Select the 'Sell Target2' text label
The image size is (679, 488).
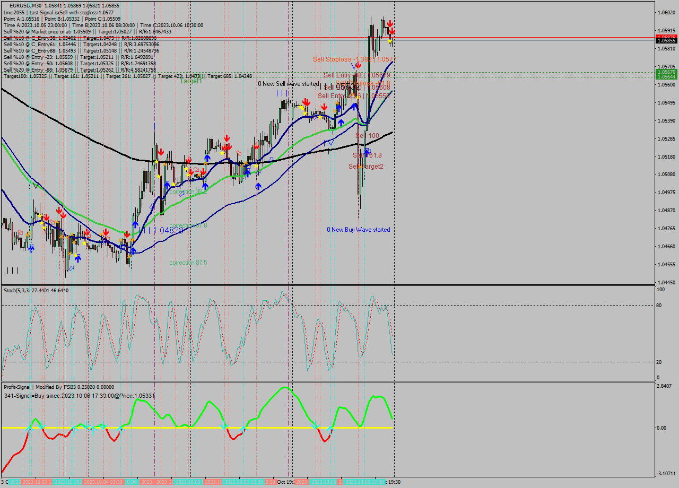[365, 166]
